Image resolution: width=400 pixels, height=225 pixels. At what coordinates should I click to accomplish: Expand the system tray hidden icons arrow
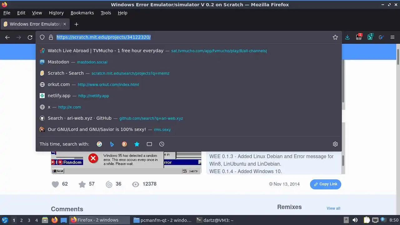pyautogui.click(x=346, y=220)
